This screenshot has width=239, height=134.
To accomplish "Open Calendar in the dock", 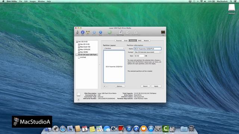I will point(85,129).
